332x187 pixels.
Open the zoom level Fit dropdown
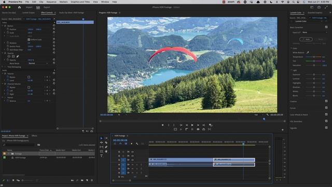tap(122, 115)
